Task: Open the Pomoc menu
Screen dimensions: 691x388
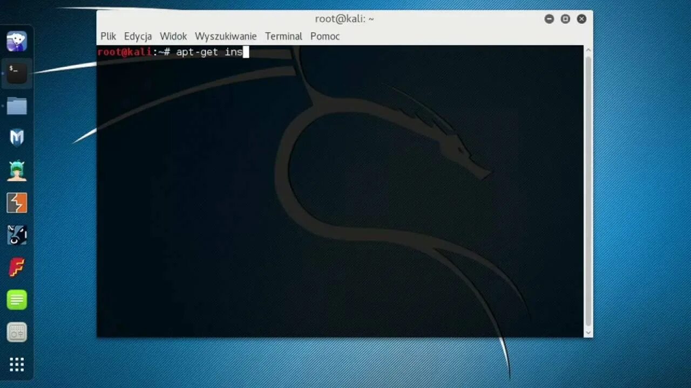Action: coord(325,36)
